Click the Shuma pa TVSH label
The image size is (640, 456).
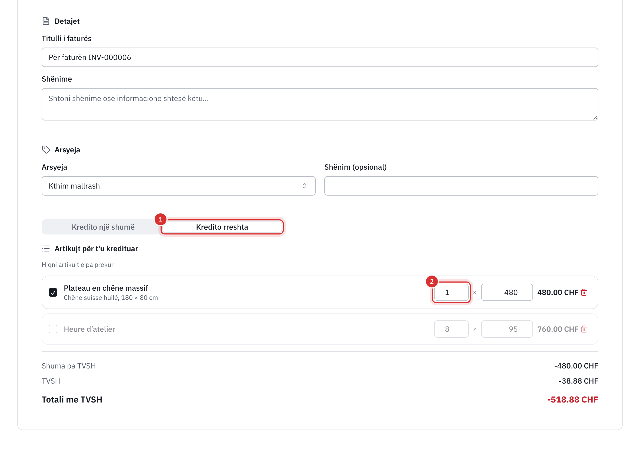pos(69,366)
